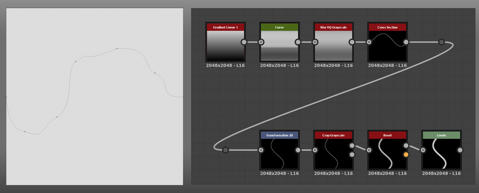This screenshot has height=193, width=479.
Task: Click the Bevel node upper output connector
Action: [406, 145]
